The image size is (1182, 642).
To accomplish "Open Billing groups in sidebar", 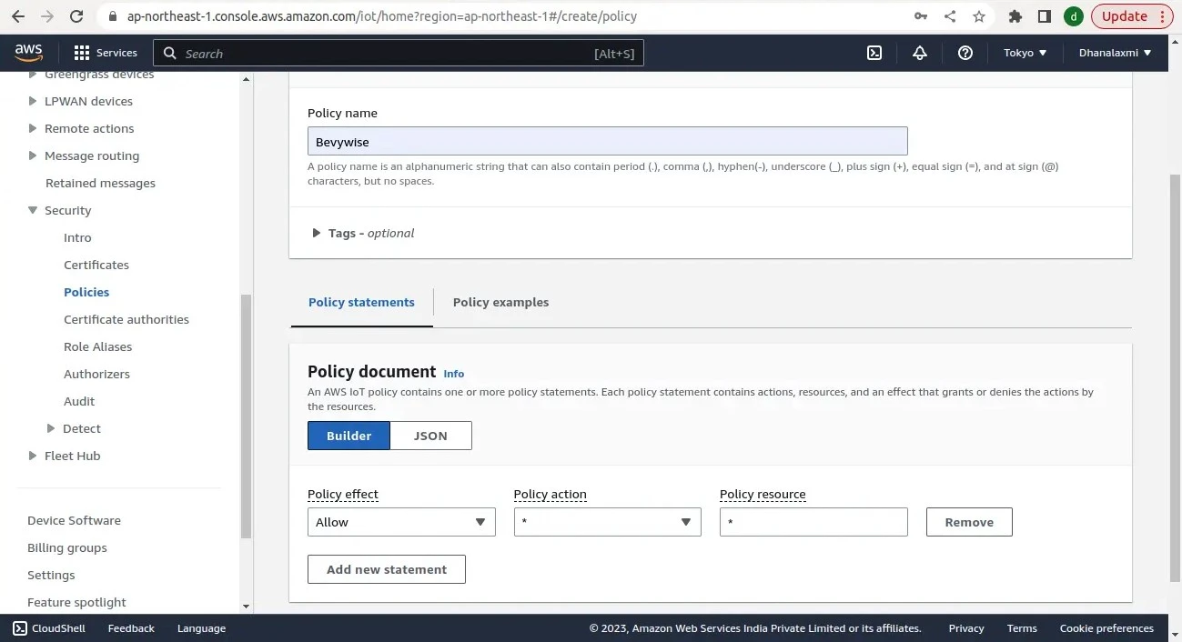I will [67, 547].
